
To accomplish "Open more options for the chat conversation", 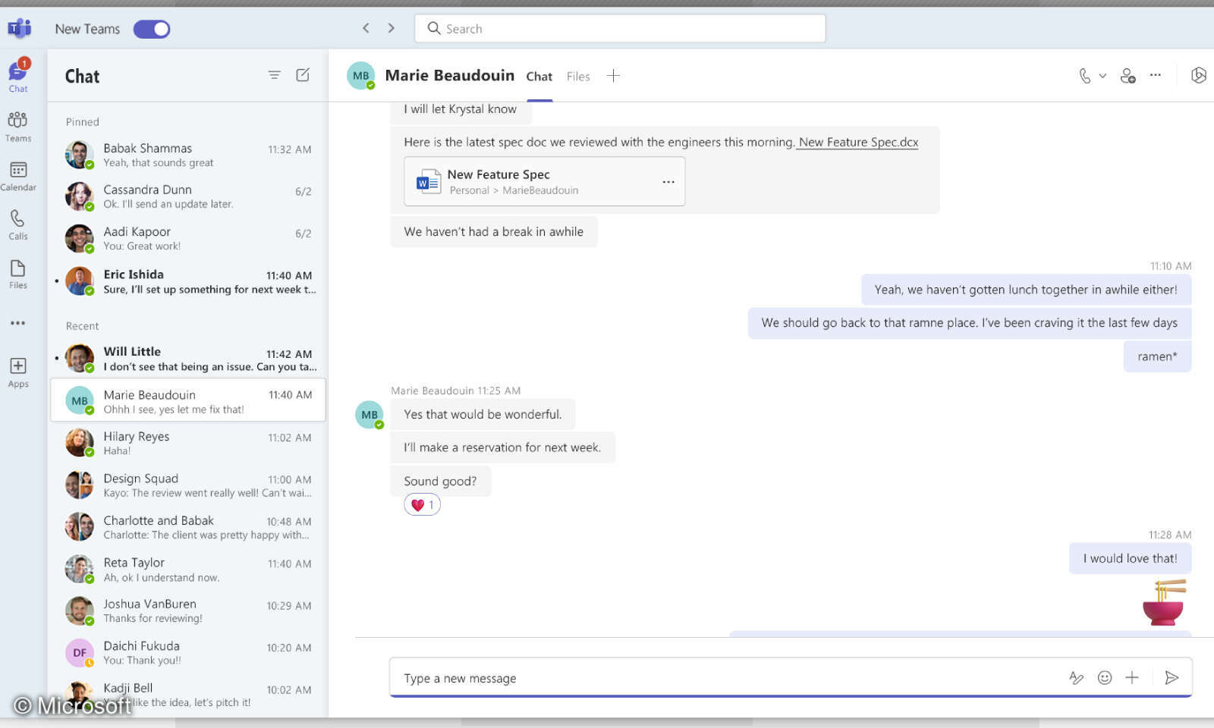I will tap(1156, 75).
